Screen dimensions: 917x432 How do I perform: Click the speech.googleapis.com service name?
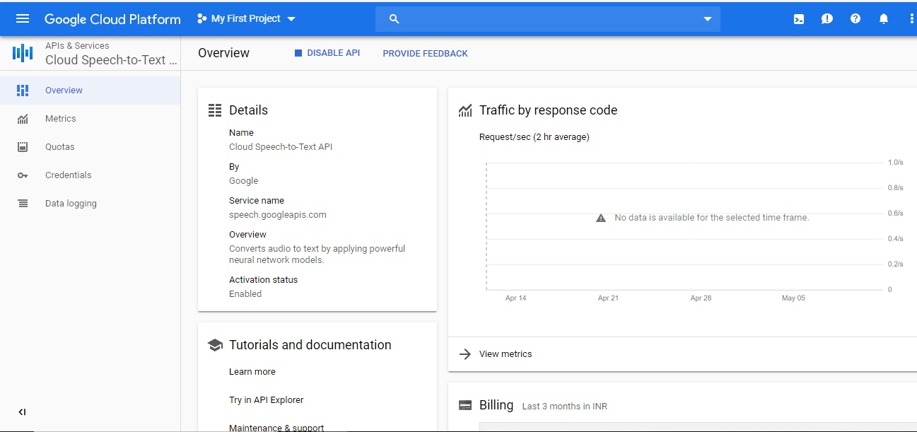pos(278,215)
